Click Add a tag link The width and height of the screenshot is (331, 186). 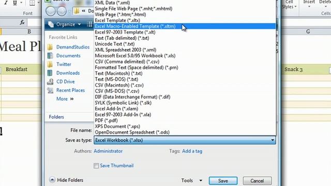click(192, 151)
